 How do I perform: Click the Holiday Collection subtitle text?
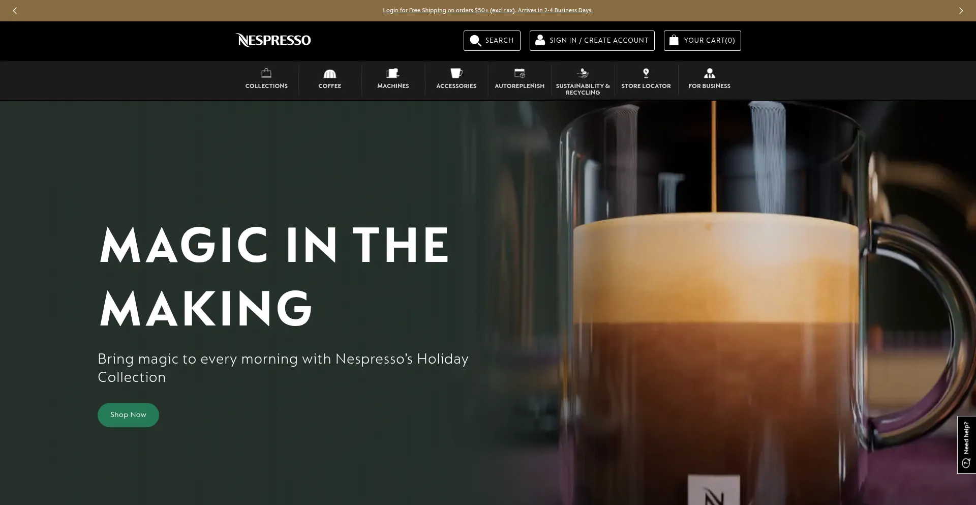(283, 368)
